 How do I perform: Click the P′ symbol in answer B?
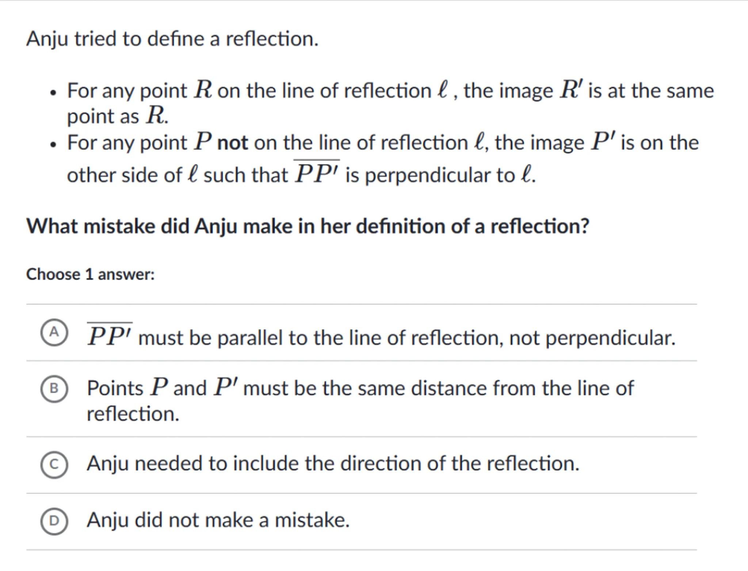coord(226,387)
